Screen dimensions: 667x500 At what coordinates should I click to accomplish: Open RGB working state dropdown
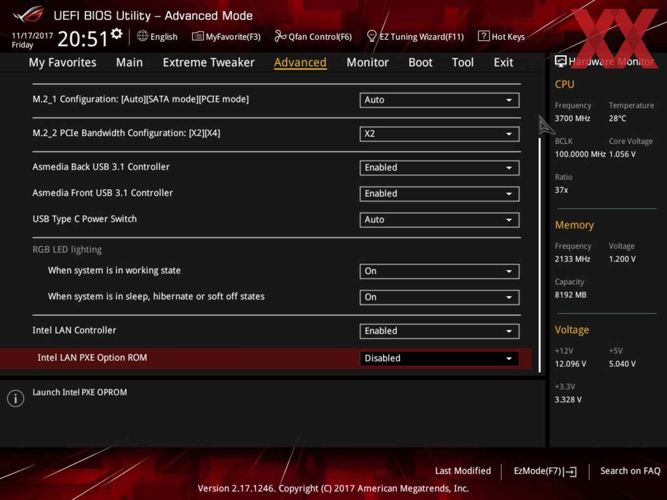point(439,271)
